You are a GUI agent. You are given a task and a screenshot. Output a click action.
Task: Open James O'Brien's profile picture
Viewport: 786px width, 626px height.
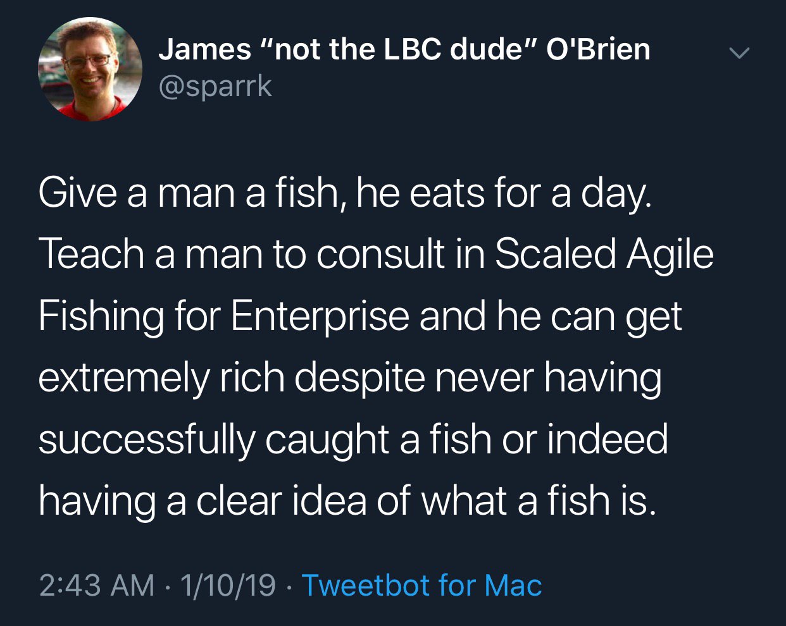[x=90, y=69]
